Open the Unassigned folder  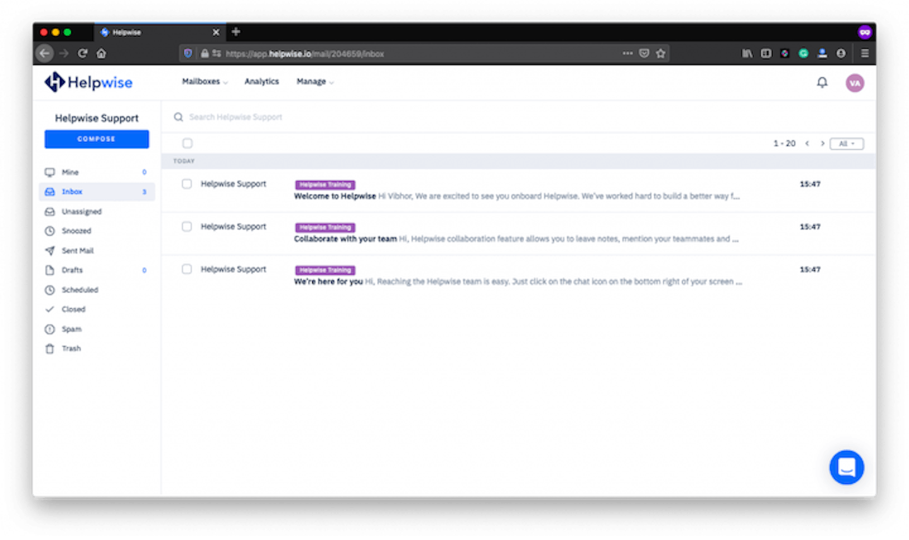click(97, 212)
